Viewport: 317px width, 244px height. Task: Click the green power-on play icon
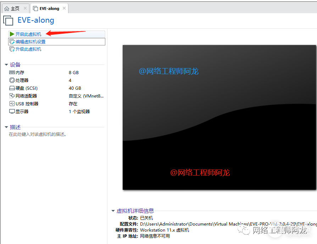tap(12, 34)
